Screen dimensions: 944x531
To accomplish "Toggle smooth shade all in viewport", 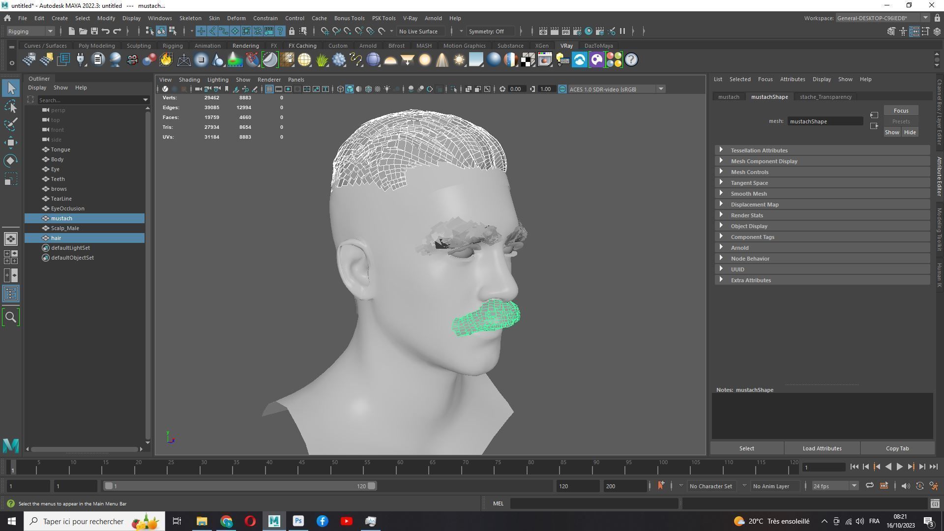I will (350, 89).
